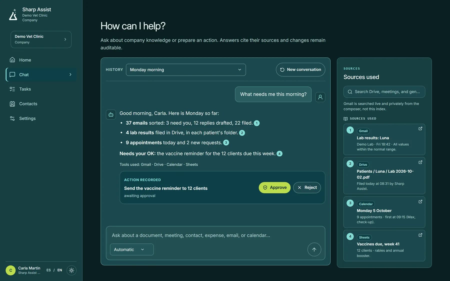Click citation badge 2 after lab results line
The width and height of the screenshot is (450, 281).
tap(242, 133)
